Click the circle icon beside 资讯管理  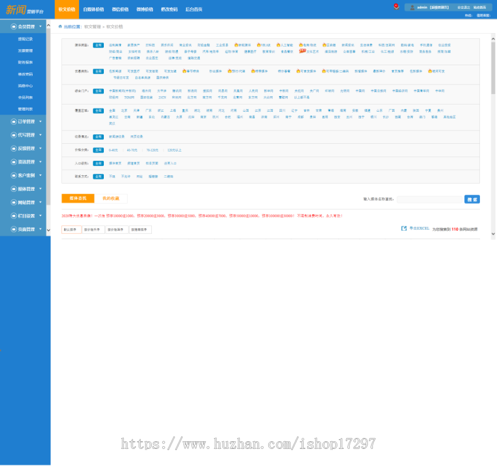click(14, 162)
